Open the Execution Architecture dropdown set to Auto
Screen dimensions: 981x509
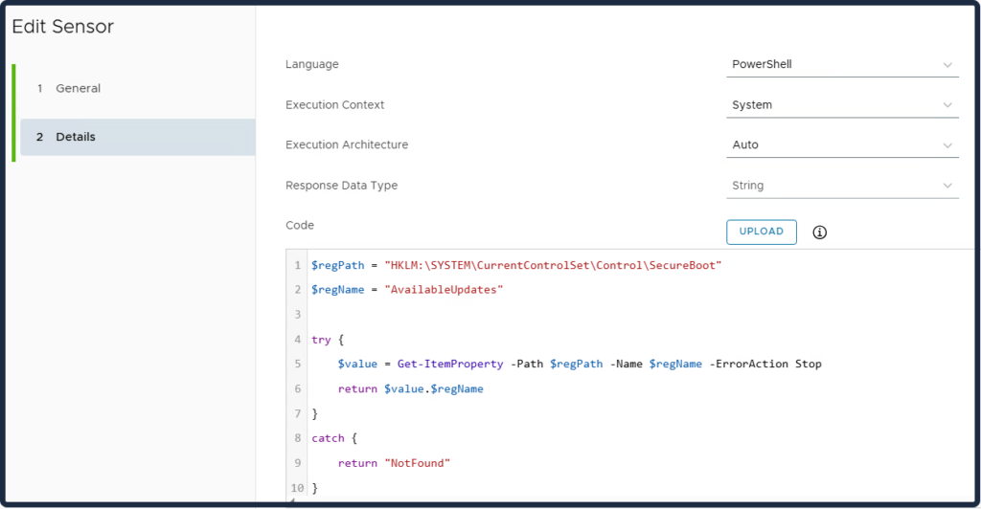pos(841,145)
